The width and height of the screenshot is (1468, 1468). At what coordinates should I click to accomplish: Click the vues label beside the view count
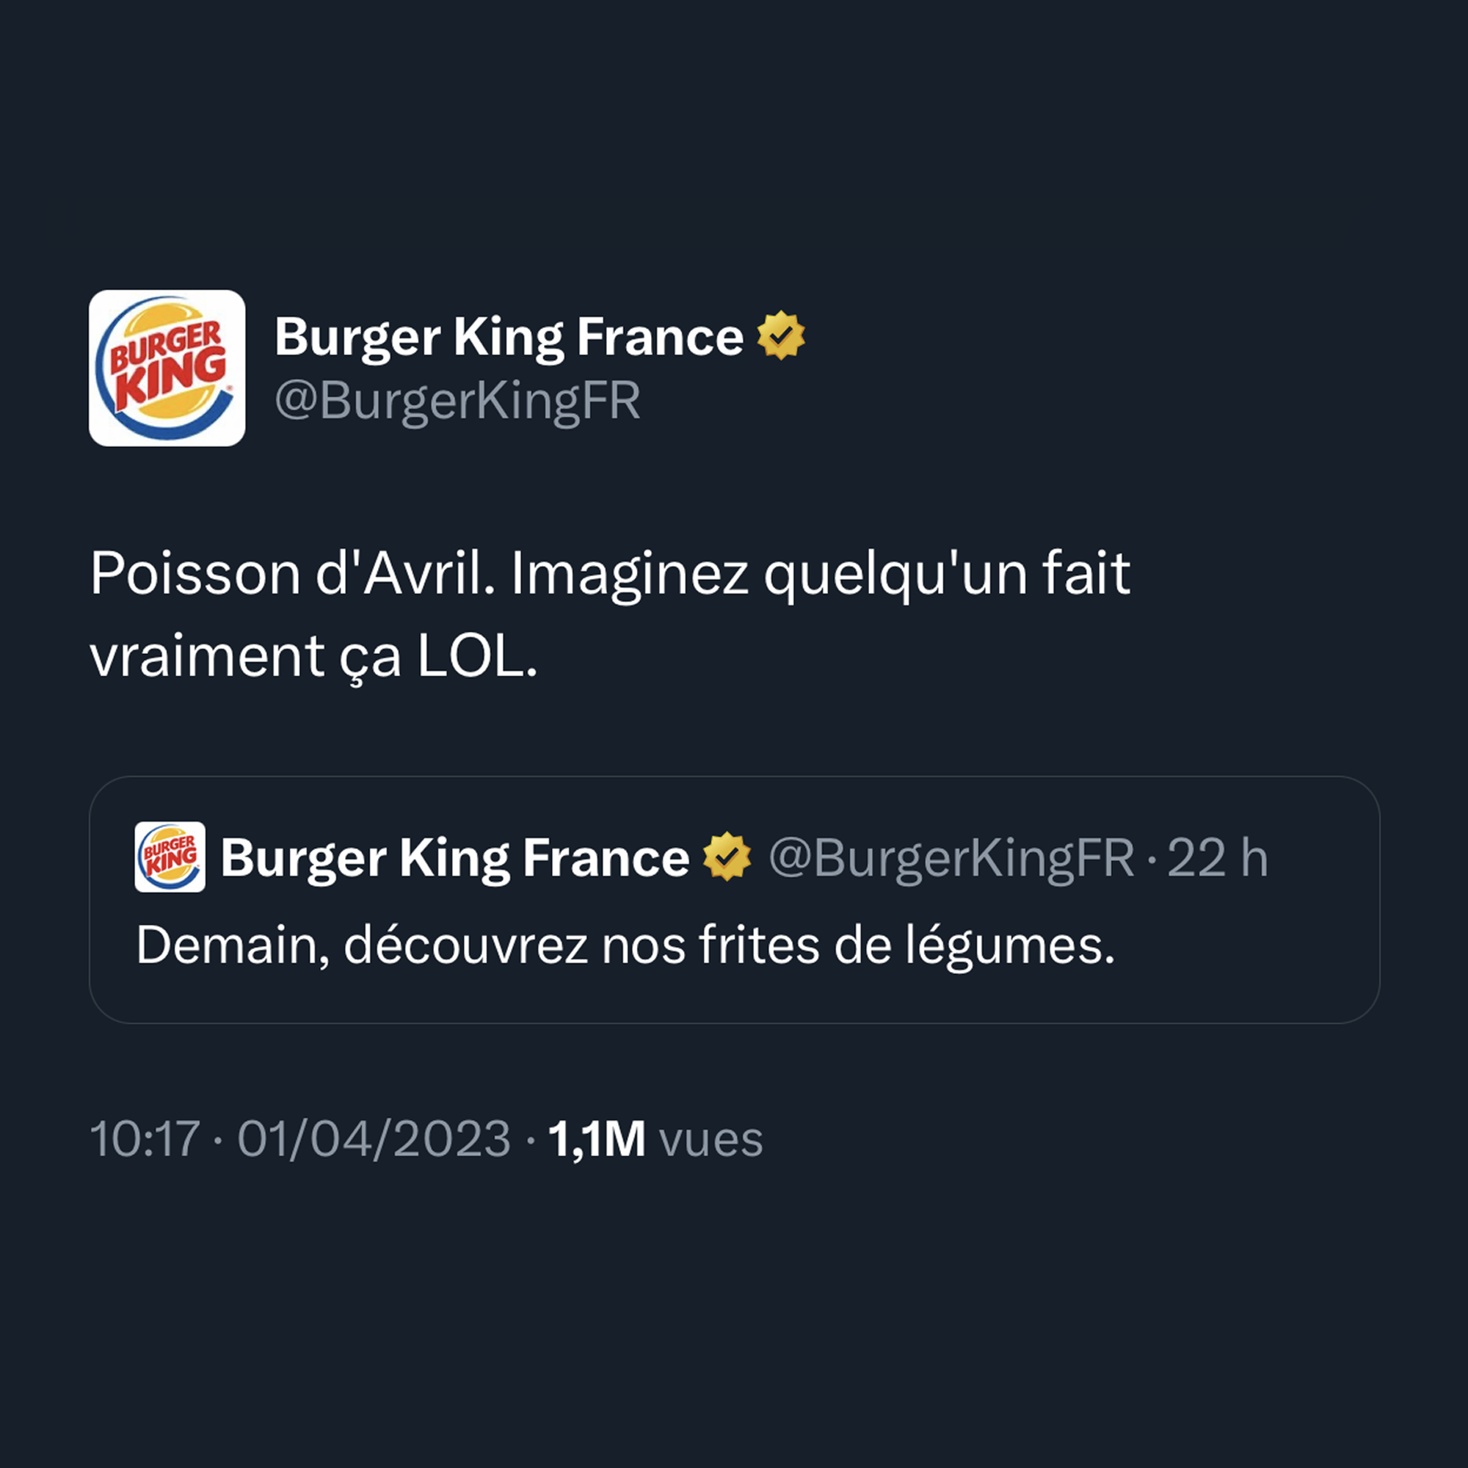[x=711, y=1139]
